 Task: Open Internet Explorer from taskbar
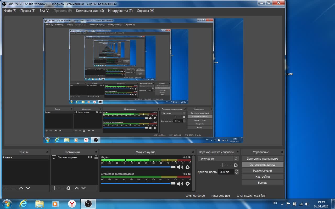pos(23,204)
